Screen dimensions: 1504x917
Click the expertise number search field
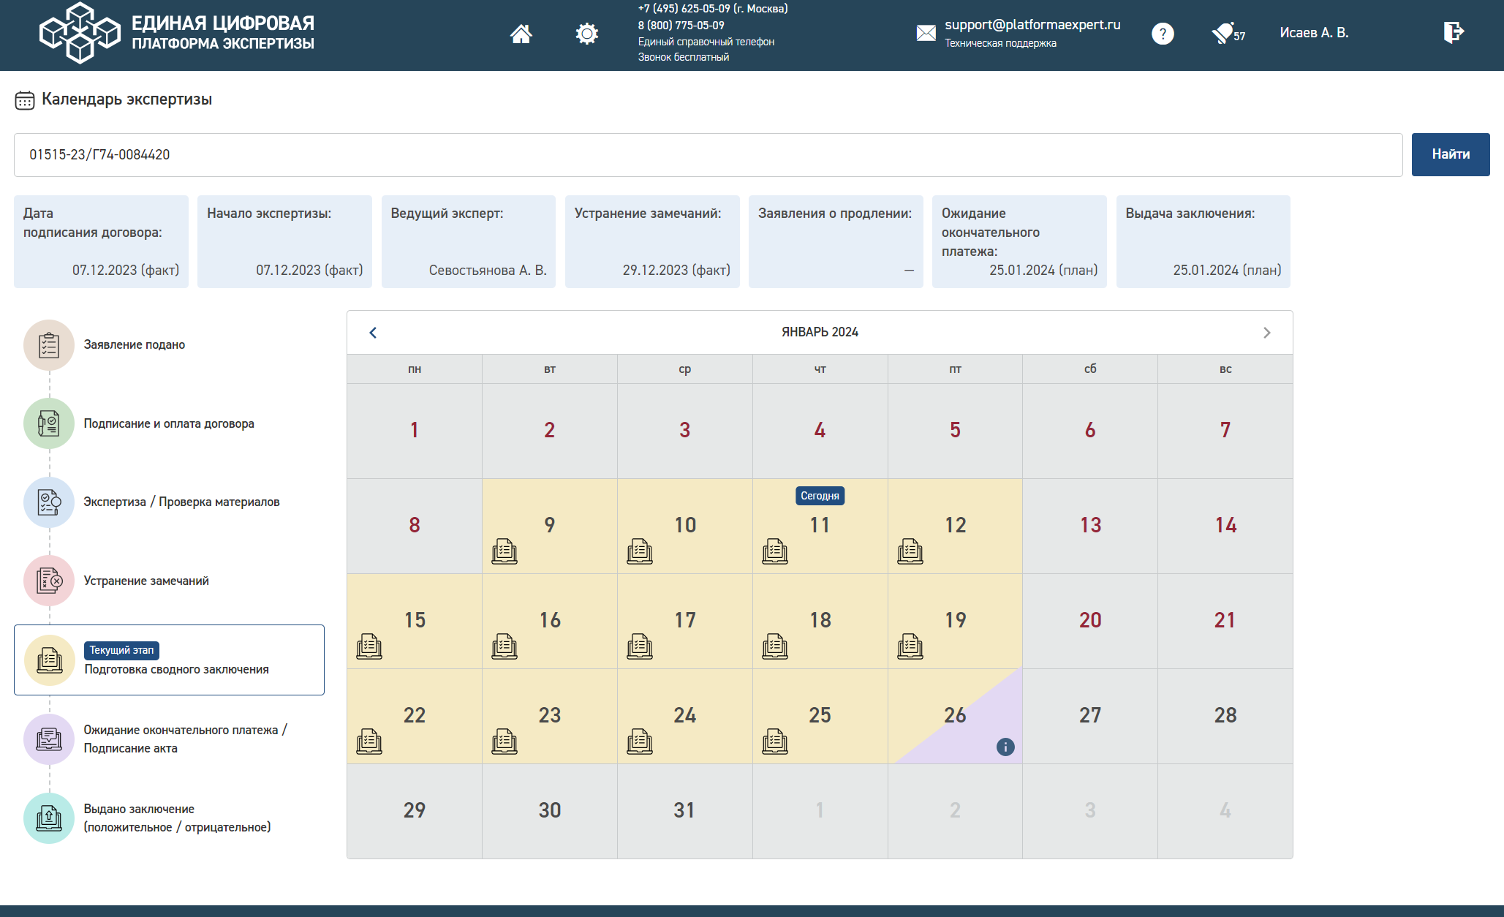708,154
